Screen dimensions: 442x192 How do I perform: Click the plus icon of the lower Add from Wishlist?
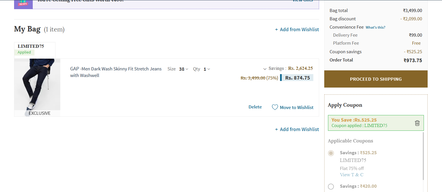click(276, 129)
